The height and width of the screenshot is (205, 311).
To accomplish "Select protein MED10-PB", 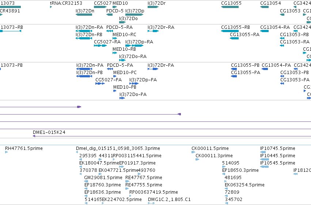I will point(125,87).
